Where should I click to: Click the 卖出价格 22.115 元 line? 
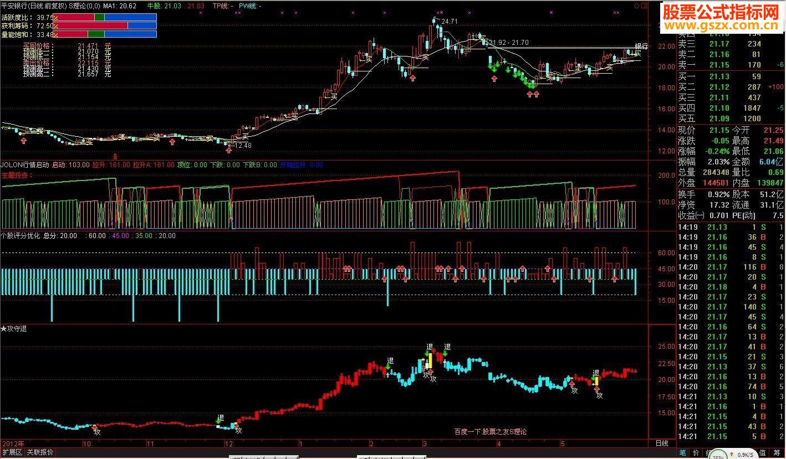click(x=67, y=63)
